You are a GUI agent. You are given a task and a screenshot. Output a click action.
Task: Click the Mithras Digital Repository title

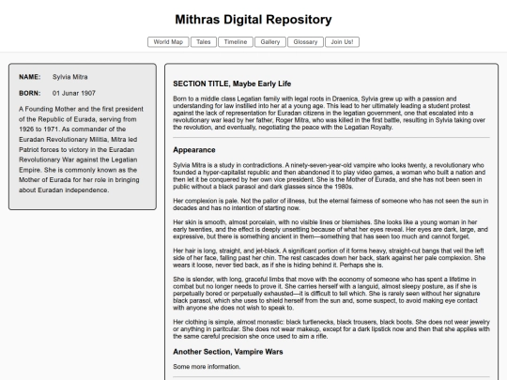tap(253, 20)
